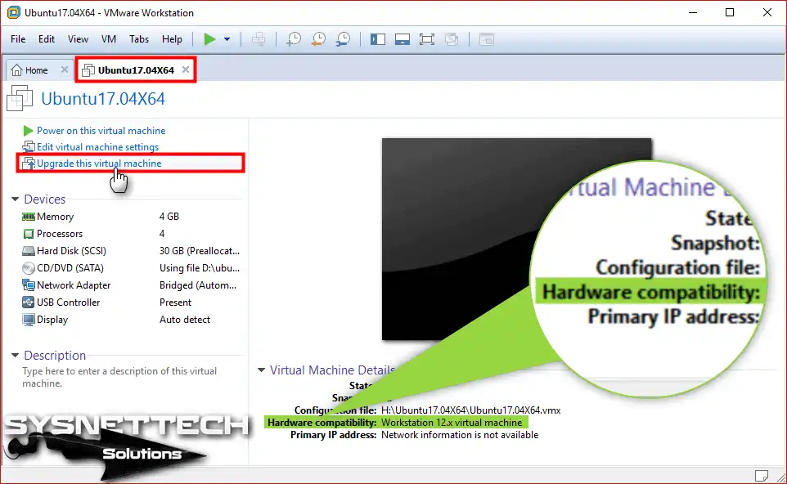Click the message log icon in status bar
This screenshot has width=787, height=484.
762,475
